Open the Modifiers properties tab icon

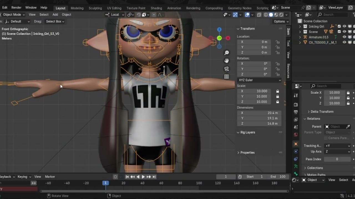click(296, 151)
